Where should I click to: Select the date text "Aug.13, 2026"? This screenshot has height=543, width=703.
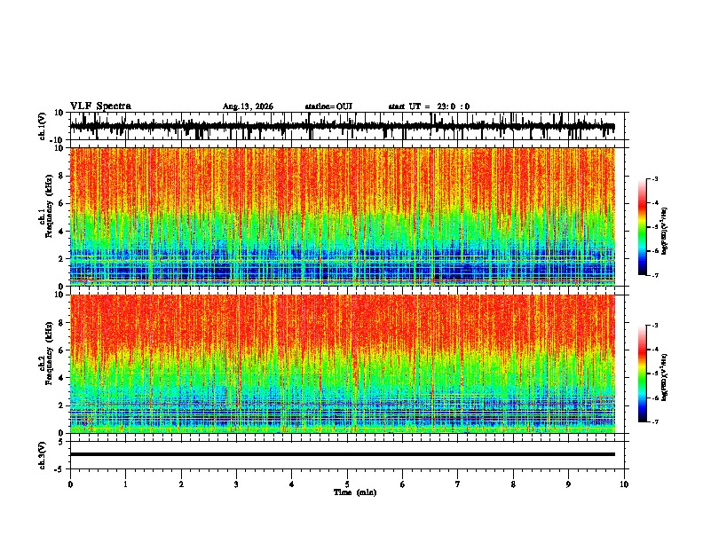pyautogui.click(x=248, y=106)
